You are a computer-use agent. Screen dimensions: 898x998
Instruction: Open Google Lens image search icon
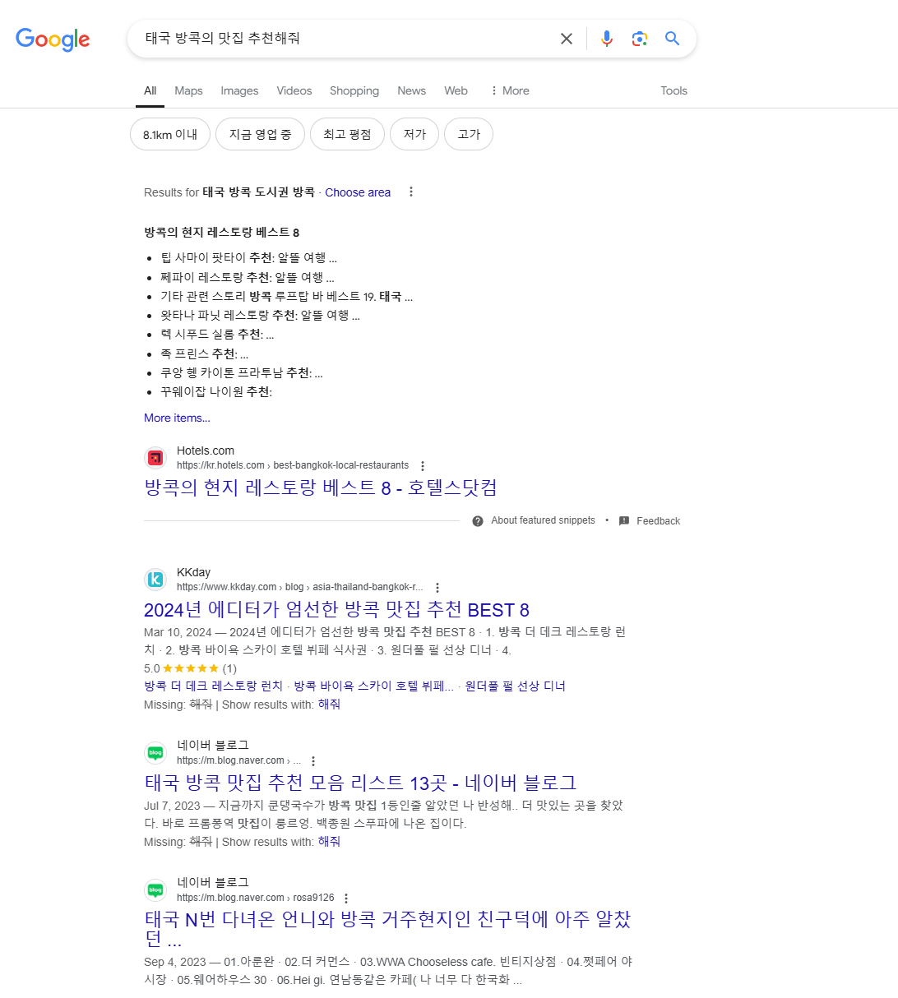click(x=640, y=39)
